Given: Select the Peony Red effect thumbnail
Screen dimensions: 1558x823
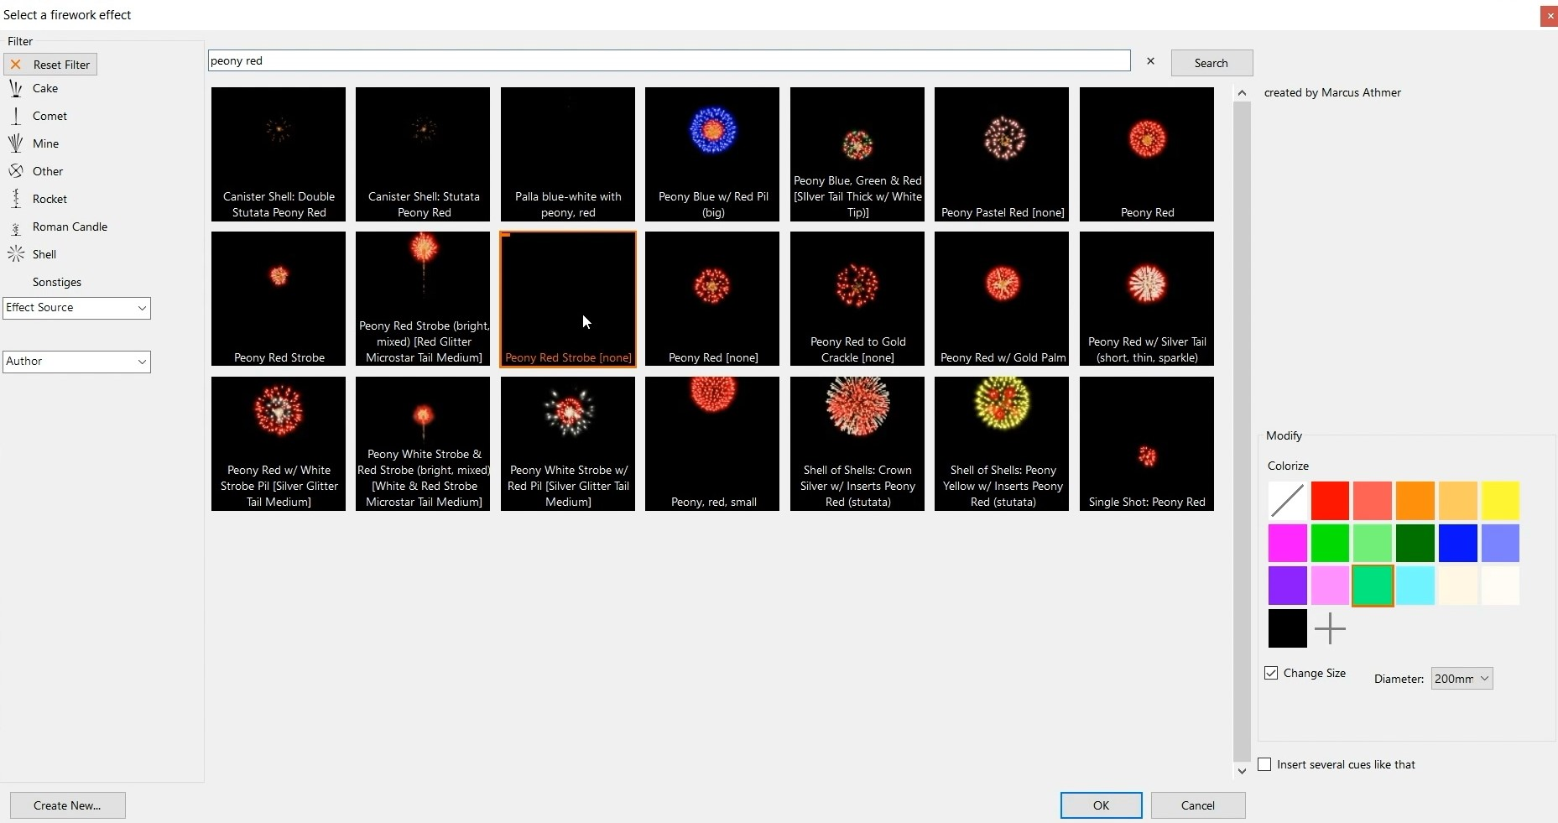Looking at the screenshot, I should [x=1147, y=154].
